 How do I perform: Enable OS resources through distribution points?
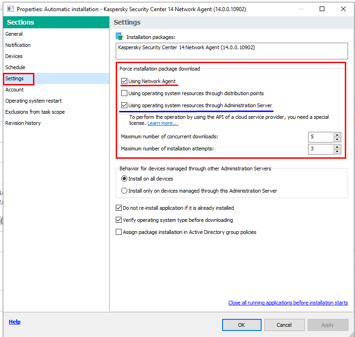pyautogui.click(x=124, y=93)
